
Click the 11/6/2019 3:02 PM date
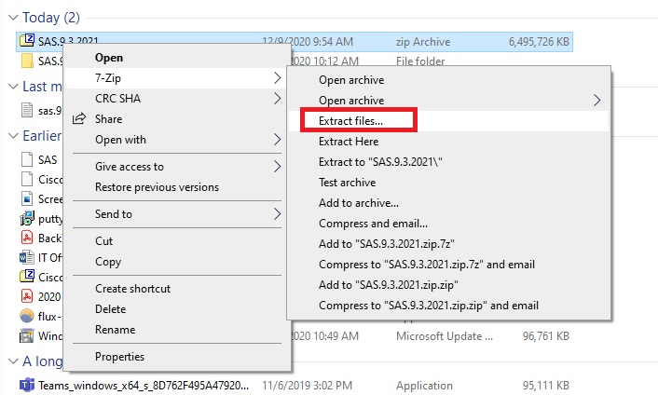click(x=308, y=386)
